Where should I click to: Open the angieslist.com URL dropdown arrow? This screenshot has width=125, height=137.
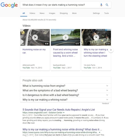point(64,113)
